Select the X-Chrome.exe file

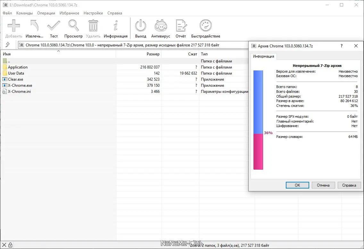click(20, 85)
